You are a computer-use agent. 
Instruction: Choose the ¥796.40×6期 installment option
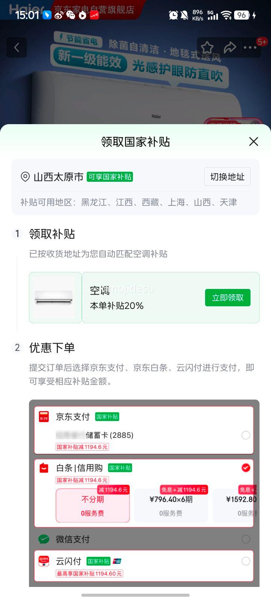(x=171, y=505)
